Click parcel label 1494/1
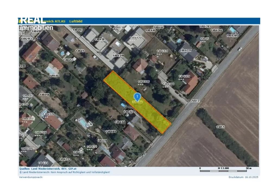This screenshot has width=278, height=196. (80, 51)
